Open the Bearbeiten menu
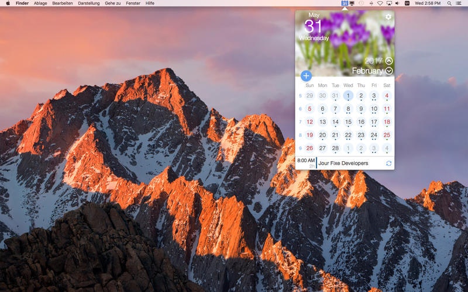 63,4
